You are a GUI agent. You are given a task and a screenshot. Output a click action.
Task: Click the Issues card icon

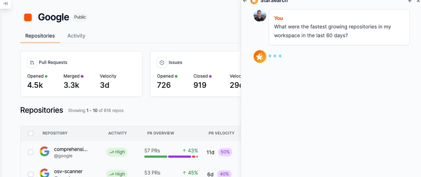[x=162, y=63]
